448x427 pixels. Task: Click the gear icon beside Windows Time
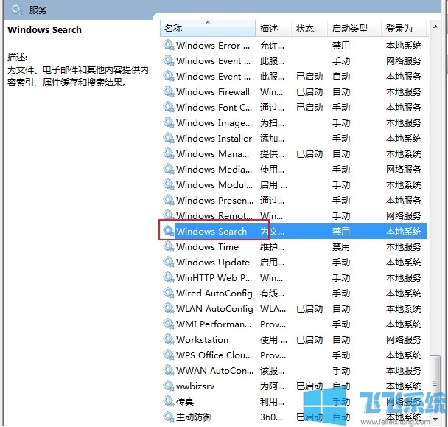[x=169, y=247]
